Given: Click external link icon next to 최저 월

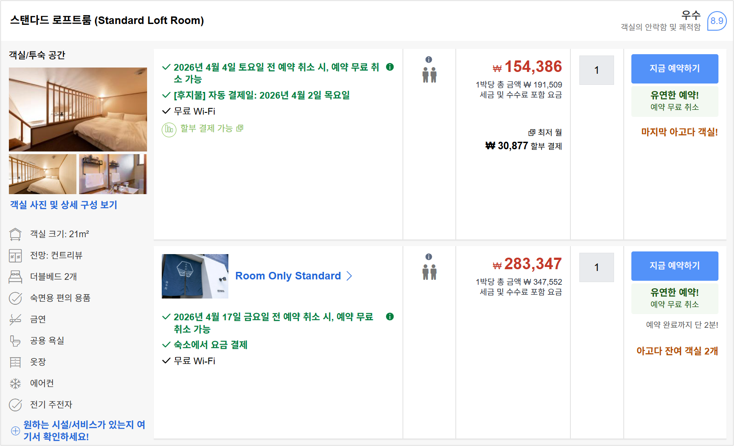Looking at the screenshot, I should [x=531, y=132].
